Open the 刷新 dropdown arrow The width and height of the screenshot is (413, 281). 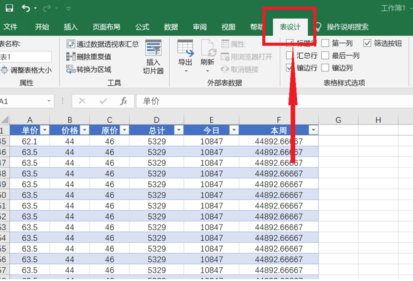click(x=207, y=71)
